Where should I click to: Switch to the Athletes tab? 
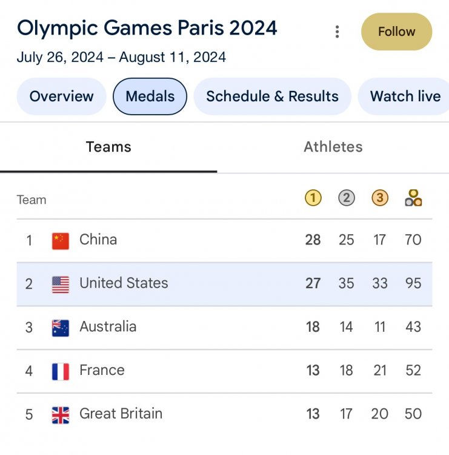point(333,147)
